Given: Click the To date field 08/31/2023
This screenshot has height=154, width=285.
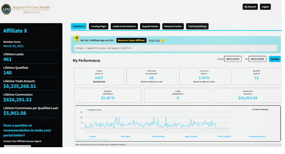Looking at the screenshot, I should 257,59.
